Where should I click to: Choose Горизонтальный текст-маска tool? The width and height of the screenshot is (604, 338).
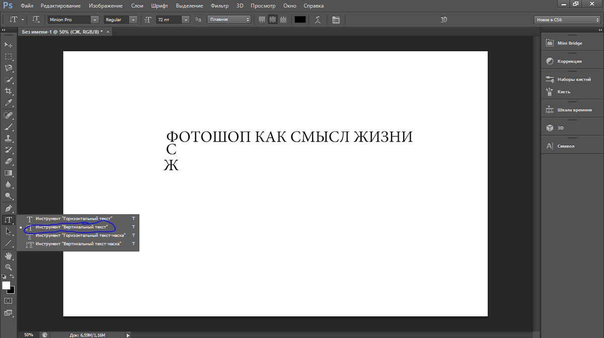coord(78,235)
